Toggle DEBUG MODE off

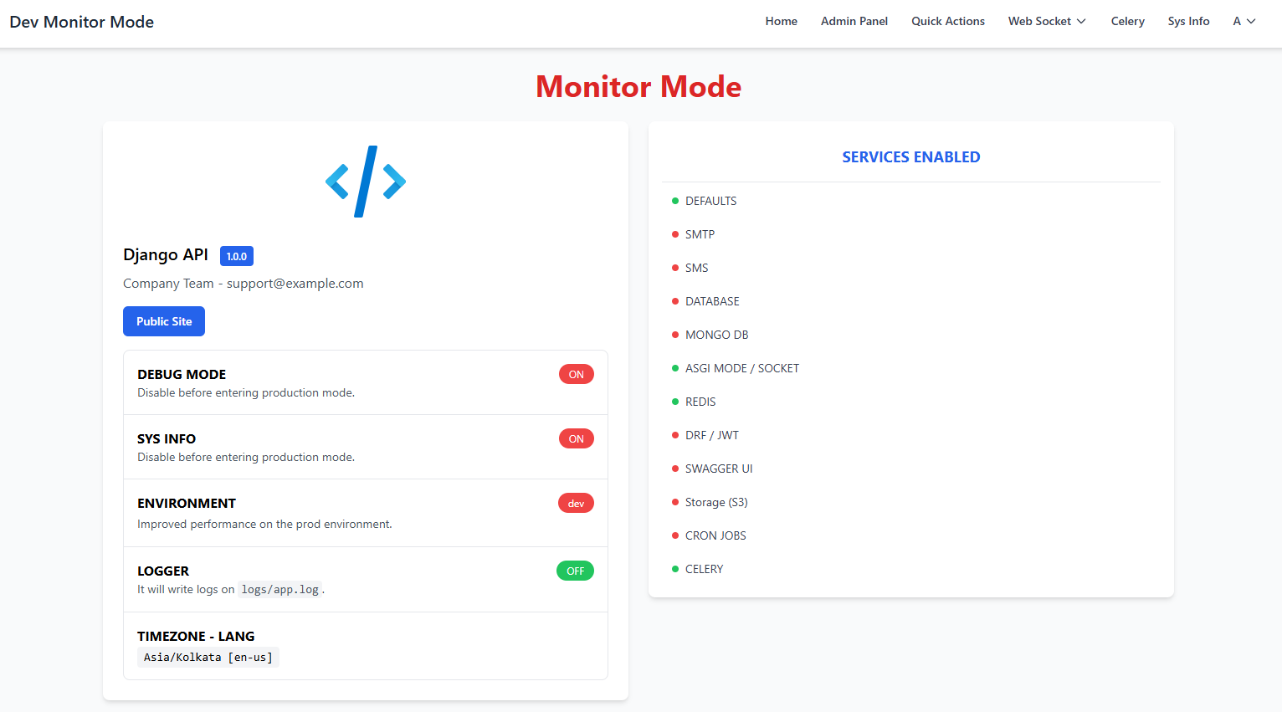[576, 374]
